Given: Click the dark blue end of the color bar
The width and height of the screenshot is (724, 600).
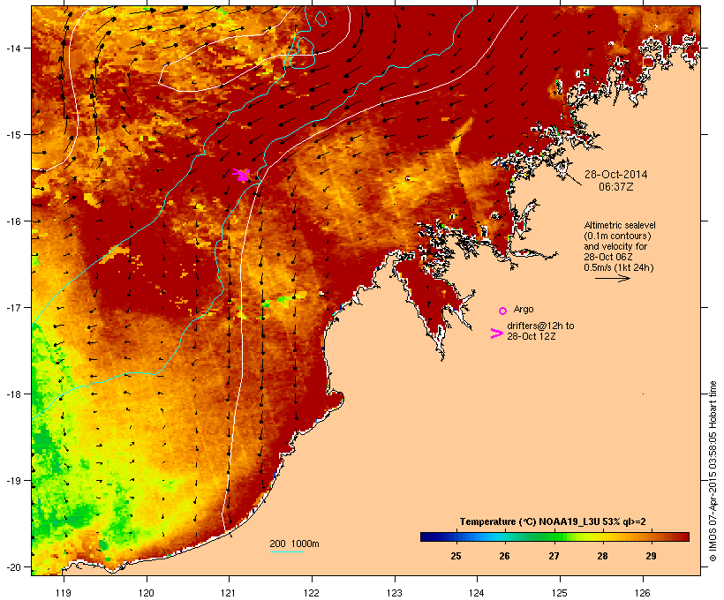Looking at the screenshot, I should pos(426,536).
